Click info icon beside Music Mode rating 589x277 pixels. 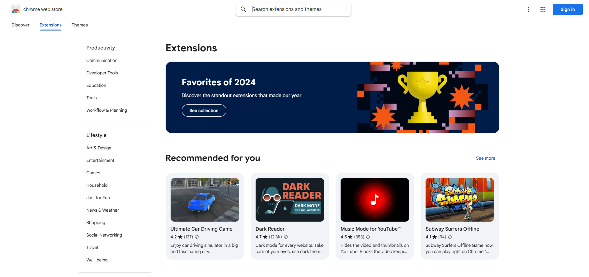tap(368, 237)
